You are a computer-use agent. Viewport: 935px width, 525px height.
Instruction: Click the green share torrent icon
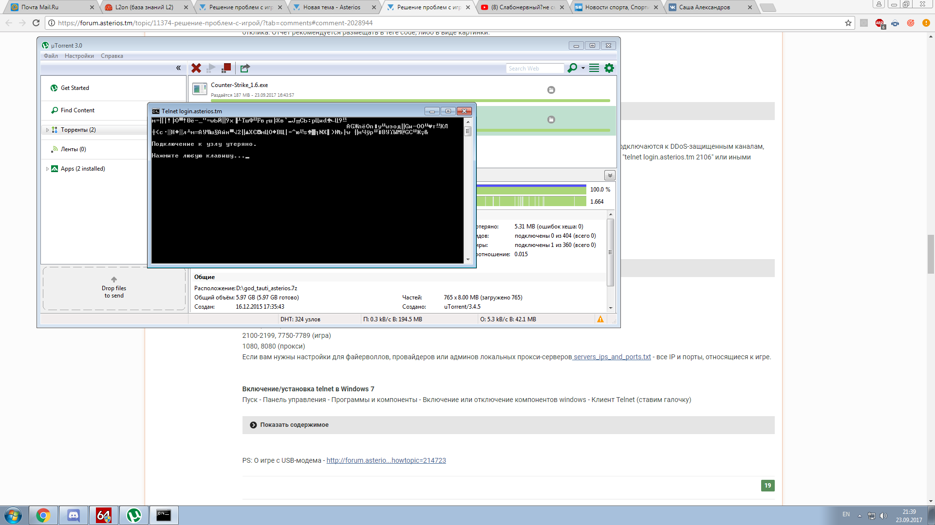click(245, 68)
